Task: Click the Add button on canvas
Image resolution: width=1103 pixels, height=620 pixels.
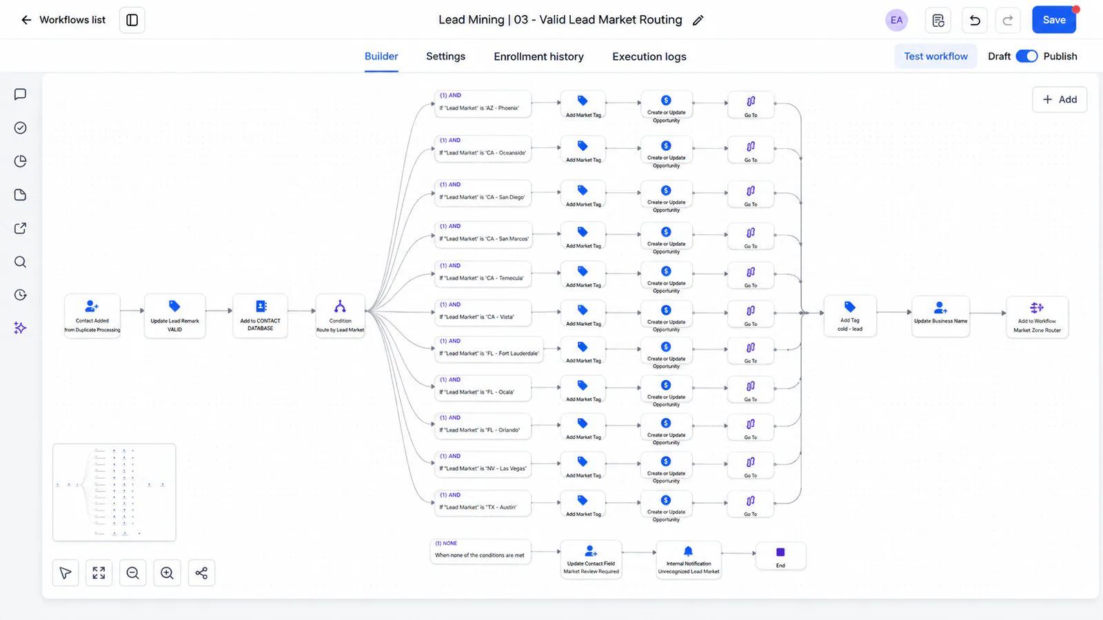Action: coord(1060,99)
